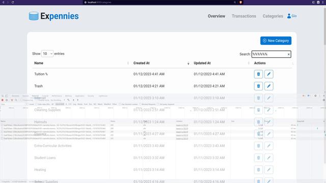
Task: Switch to DevTools Console tab
Action: (45, 96)
